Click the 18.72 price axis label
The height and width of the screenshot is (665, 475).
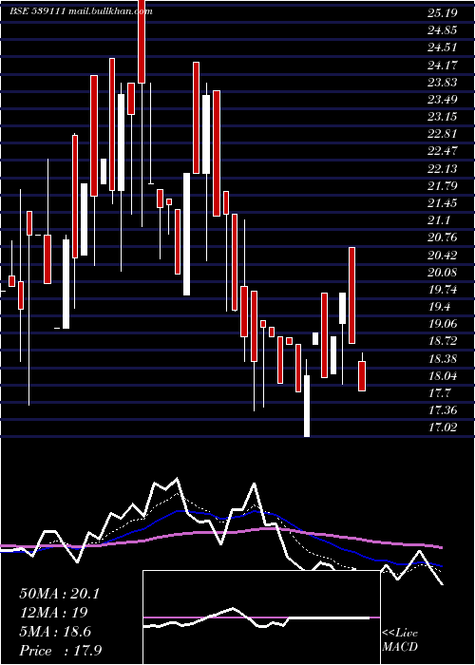pyautogui.click(x=443, y=341)
